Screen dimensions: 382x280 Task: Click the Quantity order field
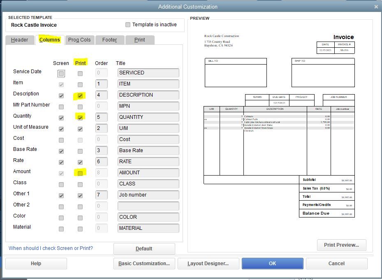(x=101, y=117)
